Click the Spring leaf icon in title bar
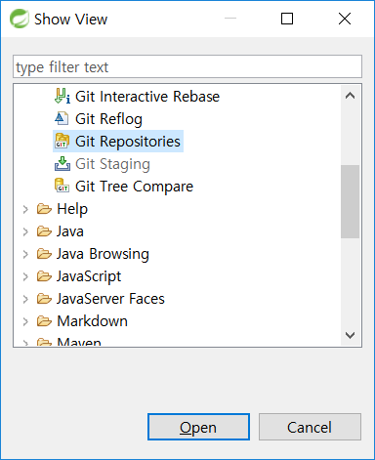The image size is (375, 460). [20, 19]
